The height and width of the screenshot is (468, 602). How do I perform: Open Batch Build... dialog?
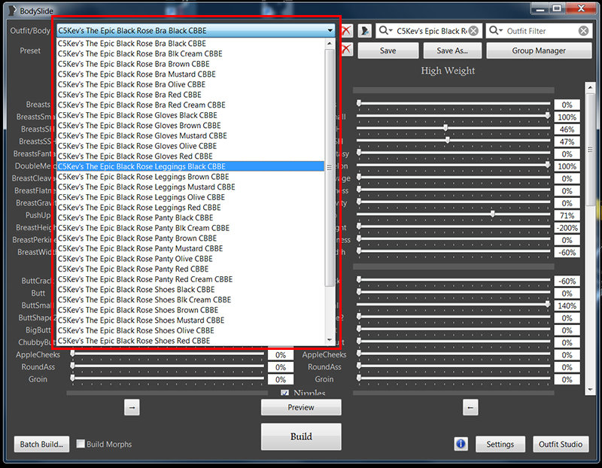[41, 444]
